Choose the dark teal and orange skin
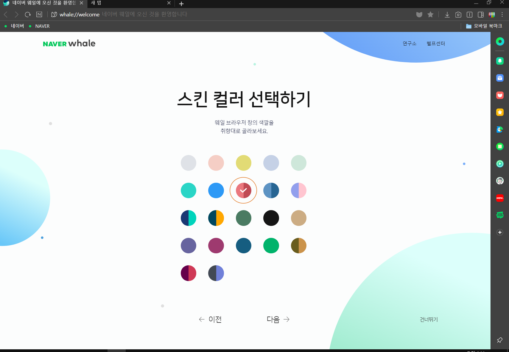509x352 pixels. pyautogui.click(x=216, y=218)
